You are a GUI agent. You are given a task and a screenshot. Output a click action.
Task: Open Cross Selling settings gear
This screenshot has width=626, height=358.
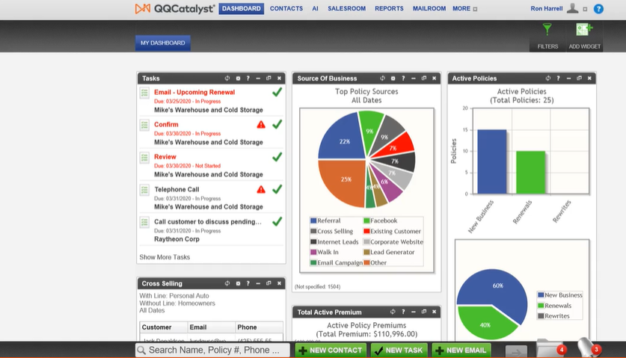(x=238, y=283)
